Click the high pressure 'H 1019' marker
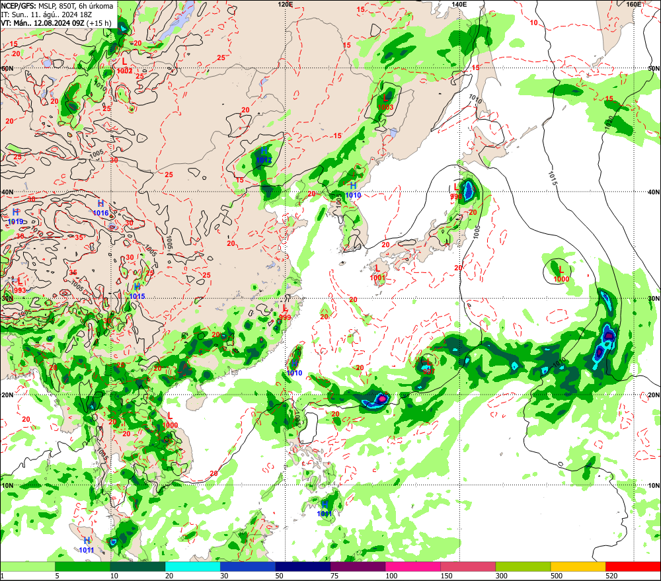Image resolution: width=661 pixels, height=581 pixels. click(x=16, y=217)
